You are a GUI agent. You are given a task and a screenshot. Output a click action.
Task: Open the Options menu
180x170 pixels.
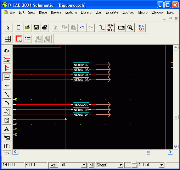(71, 12)
